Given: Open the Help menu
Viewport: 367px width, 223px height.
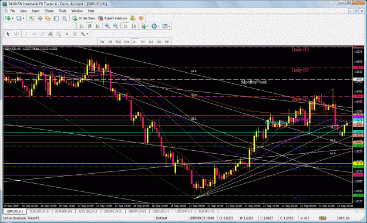Looking at the screenshot, I should 91,11.
